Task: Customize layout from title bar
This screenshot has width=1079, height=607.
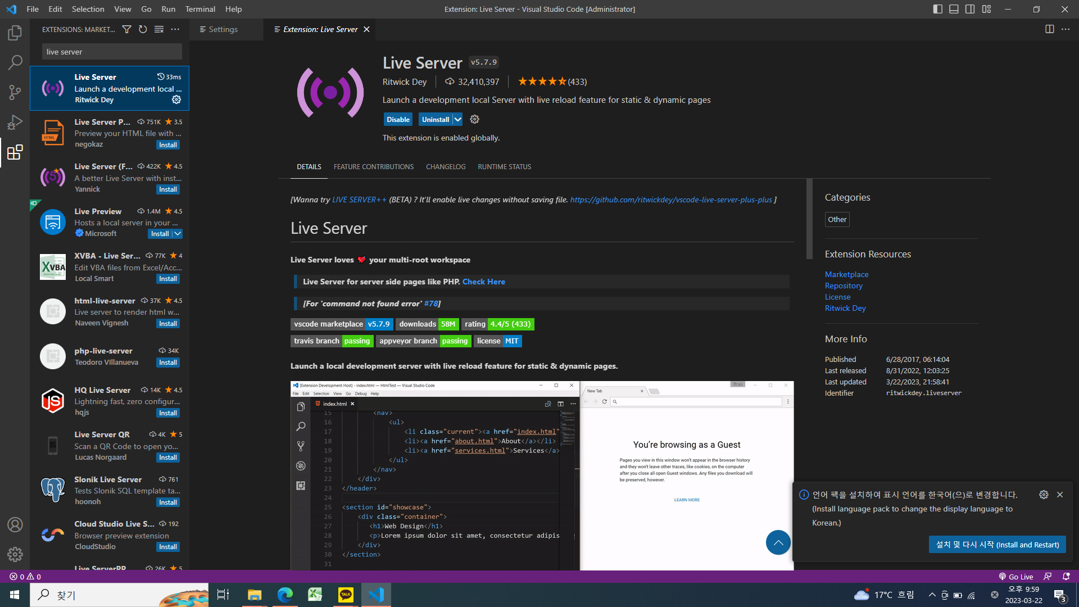Action: 986,9
